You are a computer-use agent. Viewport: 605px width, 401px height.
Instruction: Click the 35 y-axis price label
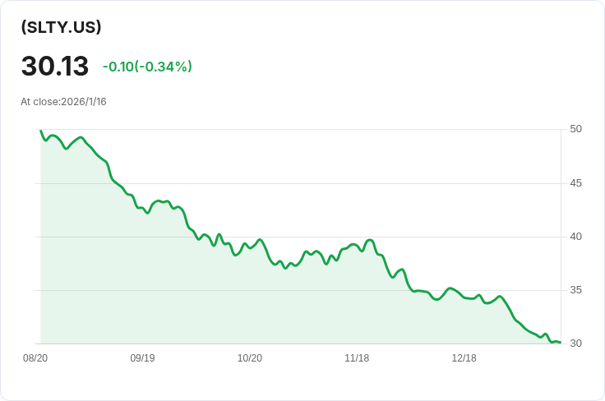(575, 290)
